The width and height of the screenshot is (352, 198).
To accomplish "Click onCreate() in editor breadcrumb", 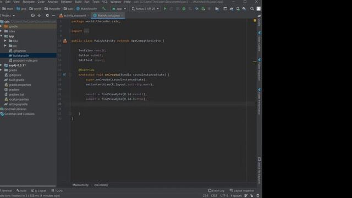I will [101, 185].
